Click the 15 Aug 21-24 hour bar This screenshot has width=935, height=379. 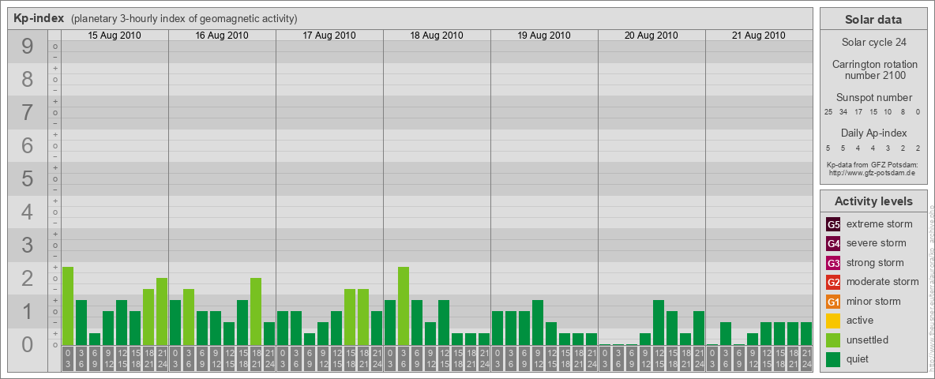[162, 312]
